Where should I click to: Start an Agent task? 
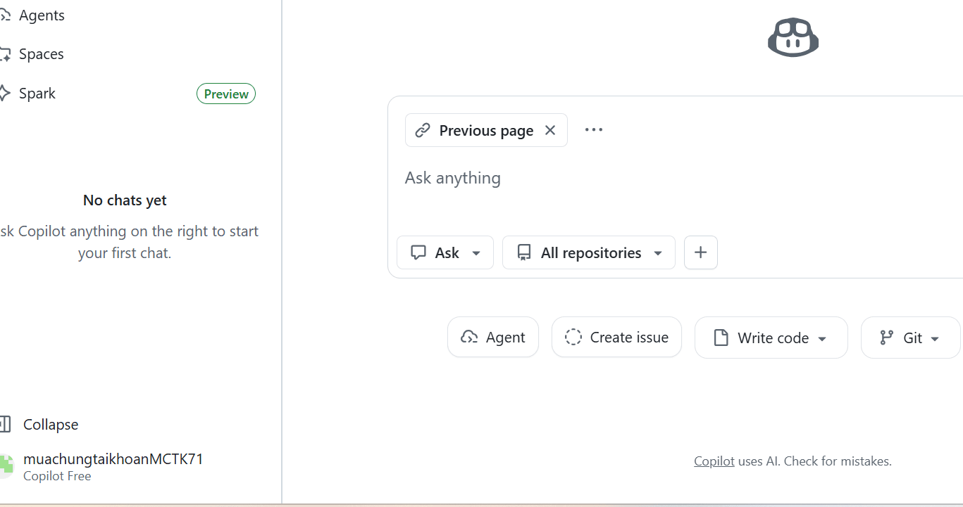click(493, 338)
